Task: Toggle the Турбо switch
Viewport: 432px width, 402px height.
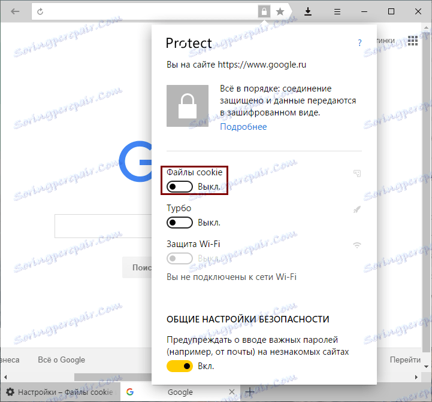Action: click(180, 223)
